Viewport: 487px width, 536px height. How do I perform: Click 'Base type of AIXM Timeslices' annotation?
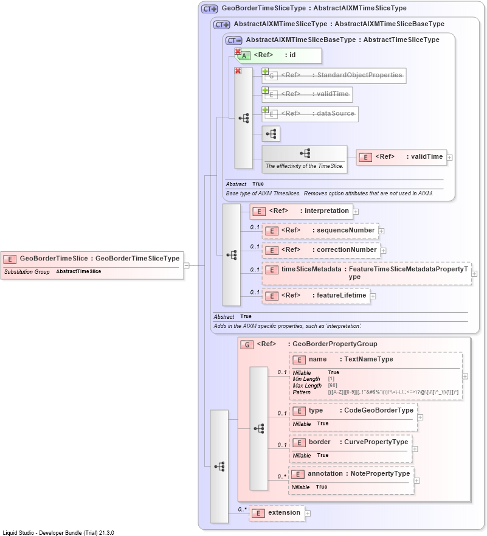coord(329,193)
